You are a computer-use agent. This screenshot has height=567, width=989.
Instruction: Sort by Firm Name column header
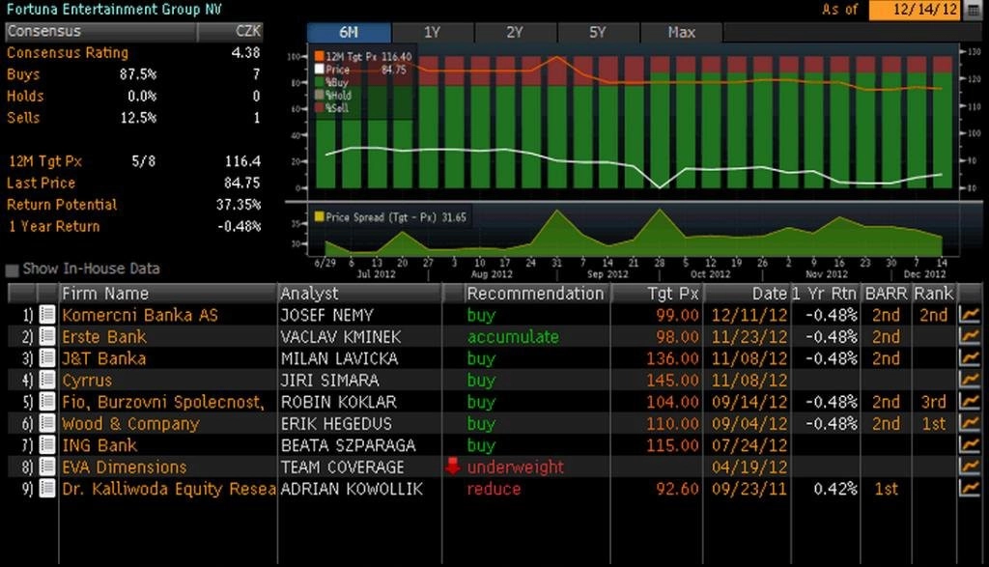tap(168, 294)
